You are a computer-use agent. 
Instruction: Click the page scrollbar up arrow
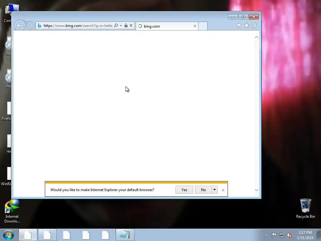(256, 37)
